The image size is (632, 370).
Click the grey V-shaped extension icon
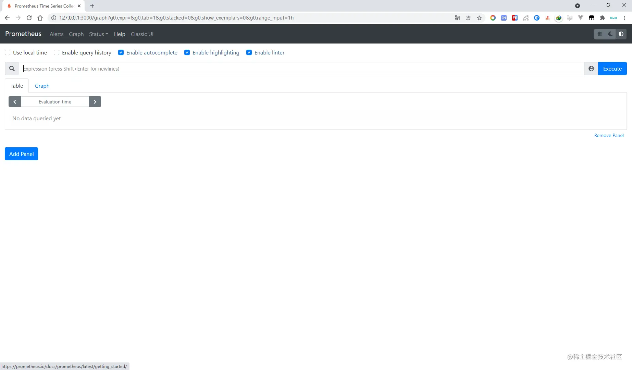[x=581, y=18]
